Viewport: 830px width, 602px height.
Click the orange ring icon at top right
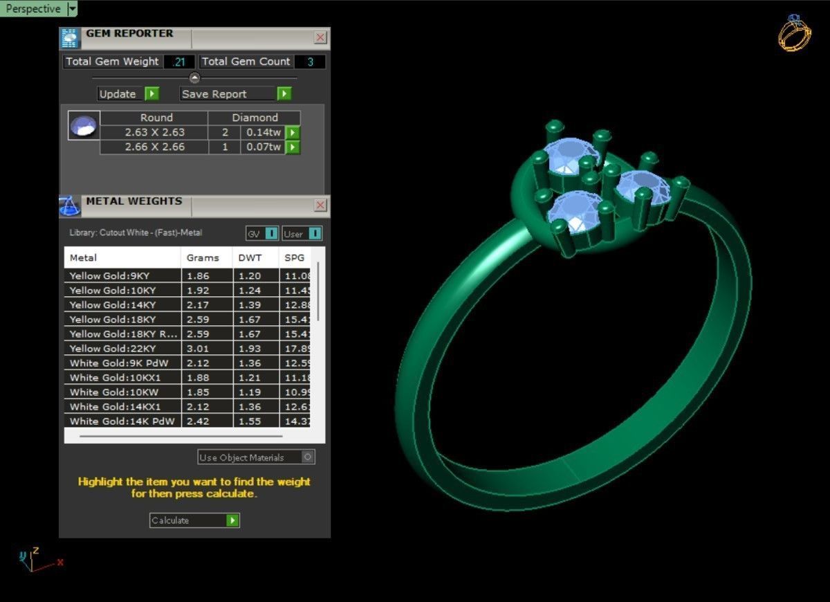pyautogui.click(x=794, y=33)
